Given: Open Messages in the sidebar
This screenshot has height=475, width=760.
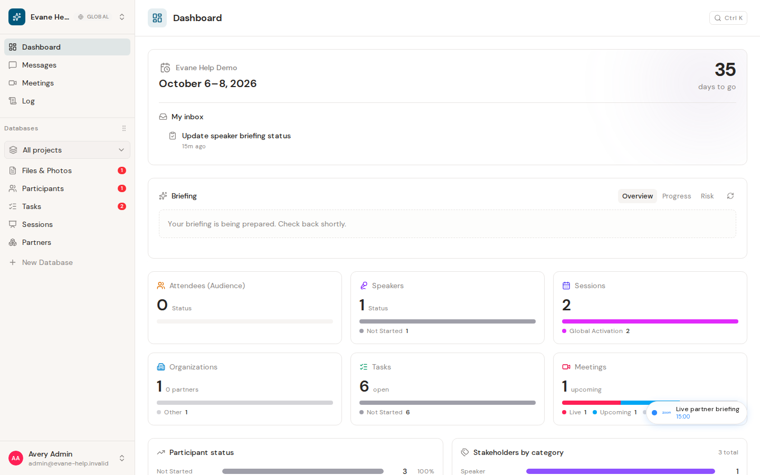Looking at the screenshot, I should pyautogui.click(x=67, y=65).
